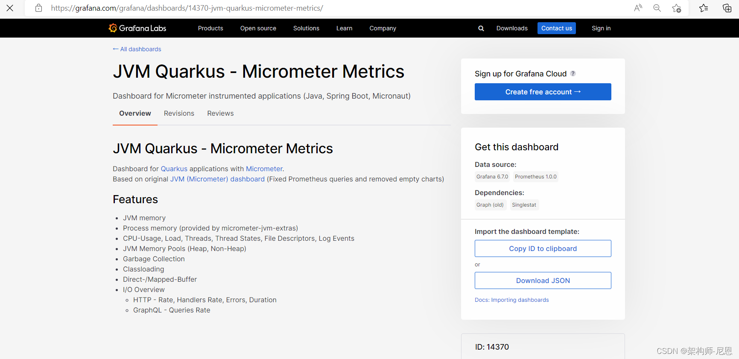Switch to the Reviews tab
Screen dimensions: 739x359
point(220,113)
